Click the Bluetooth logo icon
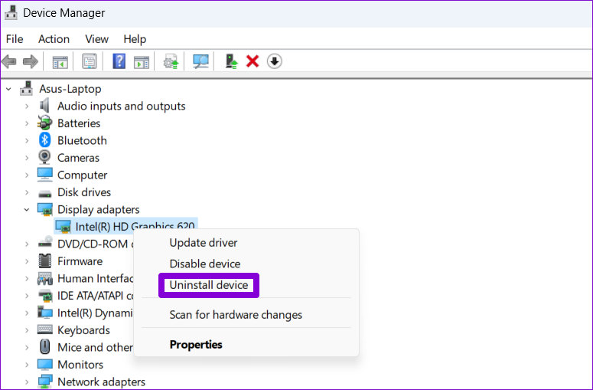Screen dimensions: 593x390 coord(44,140)
